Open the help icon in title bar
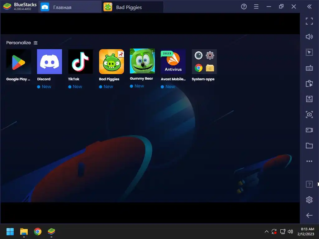 click(x=244, y=7)
